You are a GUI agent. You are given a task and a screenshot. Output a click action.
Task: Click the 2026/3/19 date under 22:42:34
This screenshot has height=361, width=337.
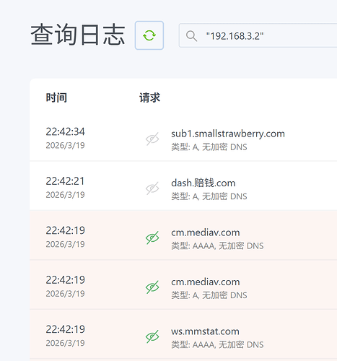click(65, 145)
